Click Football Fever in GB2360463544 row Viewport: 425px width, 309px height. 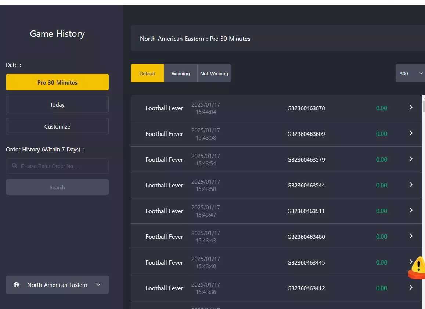tap(164, 186)
